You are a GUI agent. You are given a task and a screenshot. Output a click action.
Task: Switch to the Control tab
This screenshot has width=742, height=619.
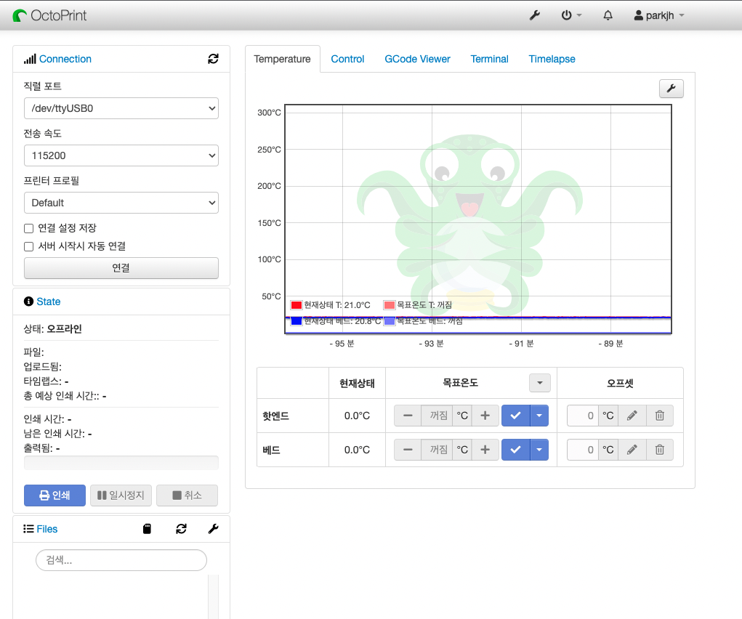(x=347, y=59)
